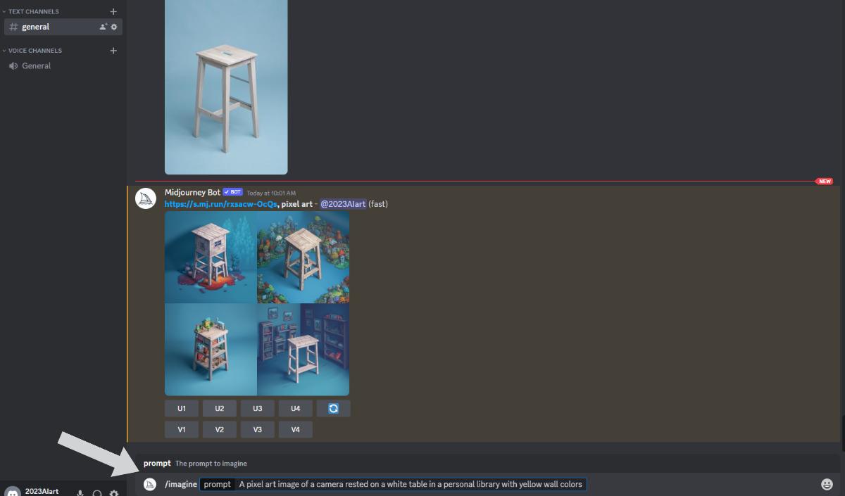Click the @2023AIart mention
This screenshot has width=845, height=496.
(x=342, y=204)
